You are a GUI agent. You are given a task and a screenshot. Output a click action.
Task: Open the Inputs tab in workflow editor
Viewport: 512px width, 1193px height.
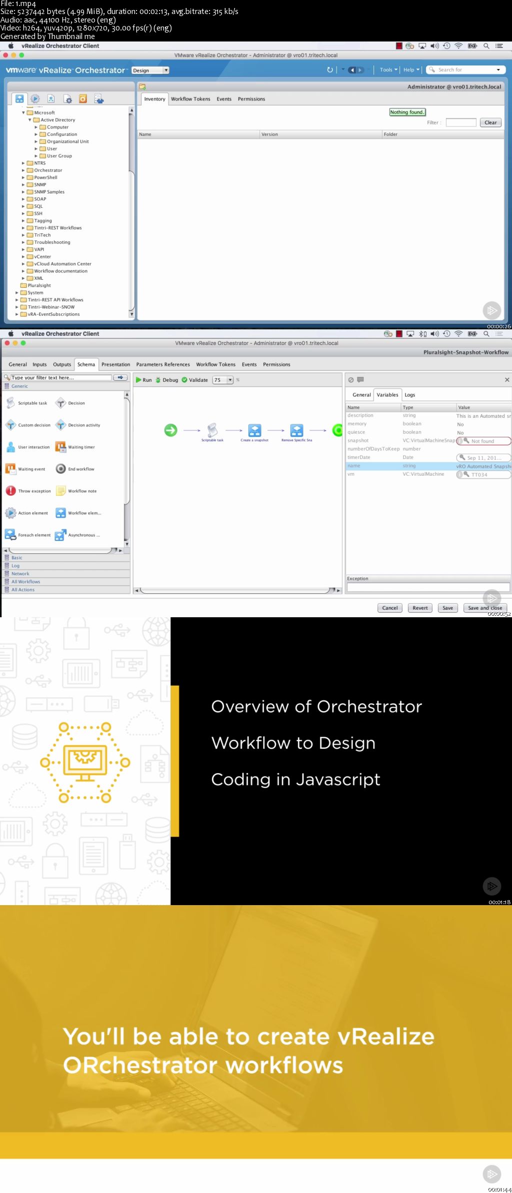tap(39, 364)
